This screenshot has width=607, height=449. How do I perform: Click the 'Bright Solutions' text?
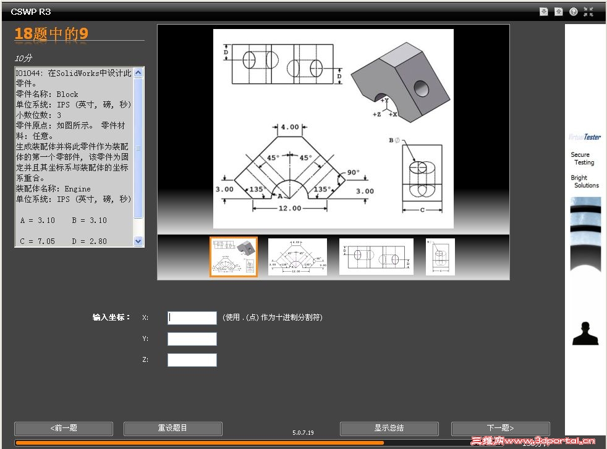coord(585,182)
